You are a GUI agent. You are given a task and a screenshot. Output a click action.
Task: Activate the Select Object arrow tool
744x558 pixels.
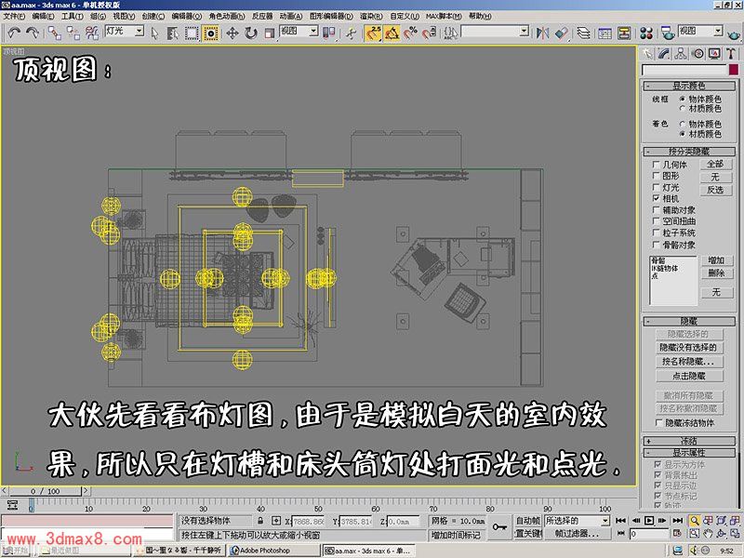click(154, 33)
